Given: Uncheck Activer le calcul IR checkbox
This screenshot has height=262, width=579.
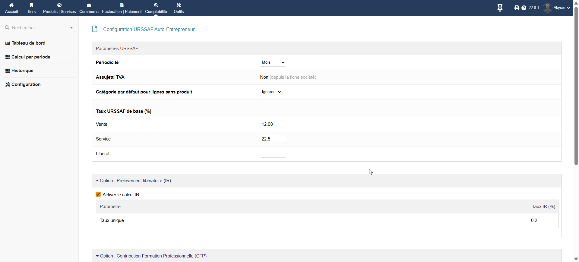Looking at the screenshot, I should click(x=98, y=194).
